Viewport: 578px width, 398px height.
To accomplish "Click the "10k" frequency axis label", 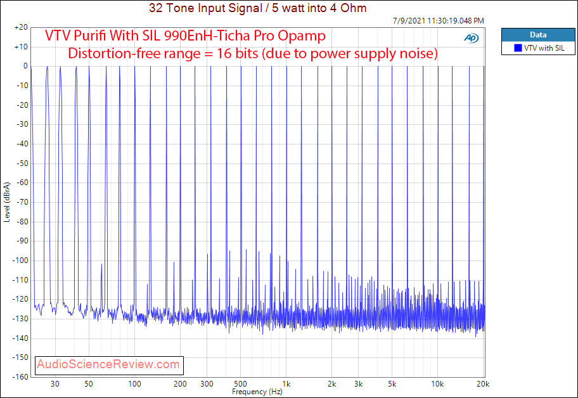I will pyautogui.click(x=437, y=384).
